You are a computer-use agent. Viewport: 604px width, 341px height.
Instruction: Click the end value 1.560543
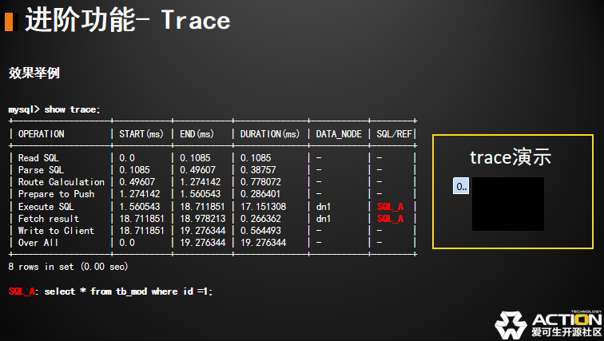[x=200, y=194]
